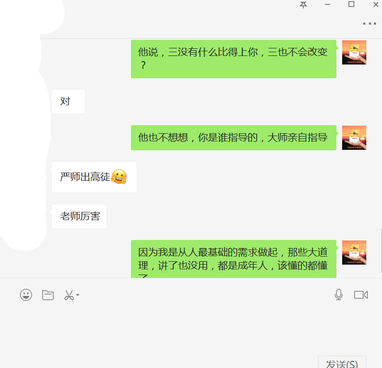This screenshot has height=368, width=382.
Task: Maximize the chat window
Action: [351, 4]
